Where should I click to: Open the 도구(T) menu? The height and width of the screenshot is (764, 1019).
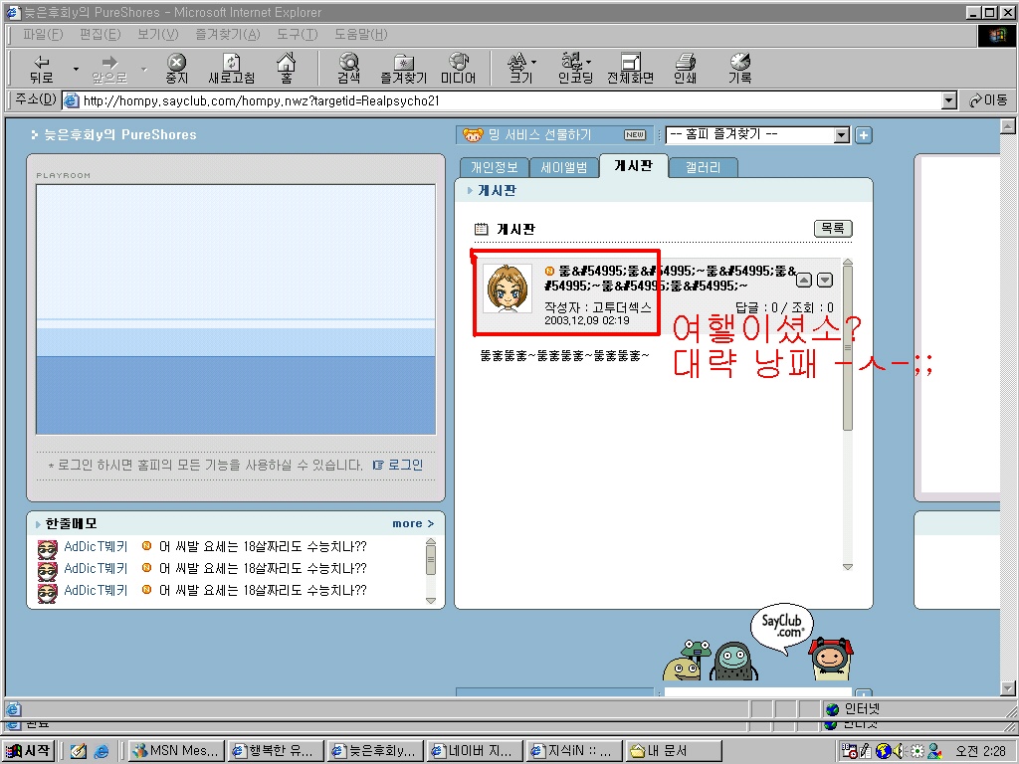297,35
